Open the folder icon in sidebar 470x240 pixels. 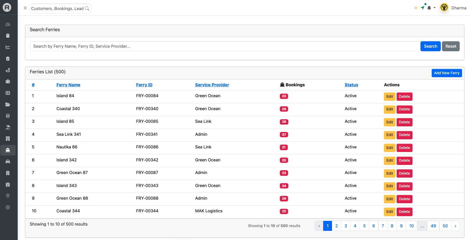8,105
